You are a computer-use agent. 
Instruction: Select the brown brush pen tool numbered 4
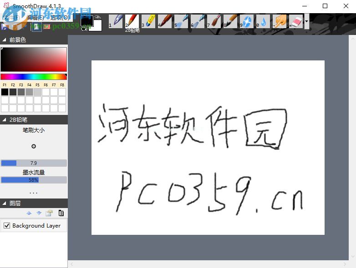coord(165,21)
